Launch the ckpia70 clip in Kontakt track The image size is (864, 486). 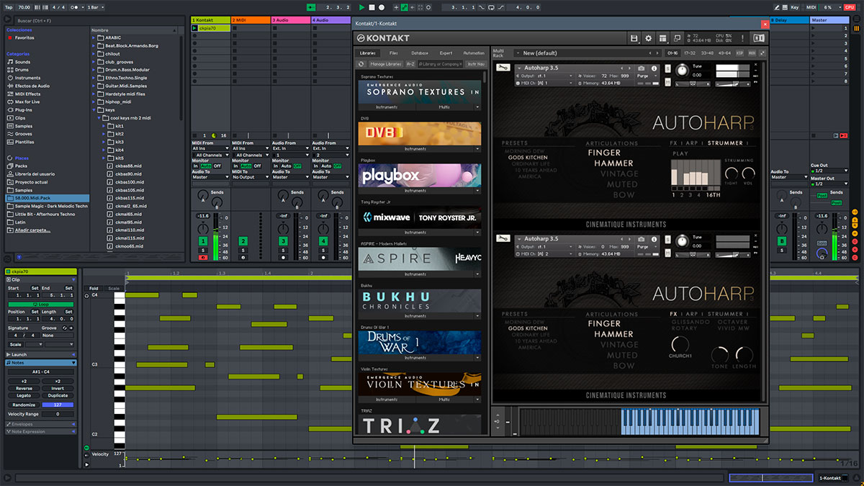coord(195,29)
